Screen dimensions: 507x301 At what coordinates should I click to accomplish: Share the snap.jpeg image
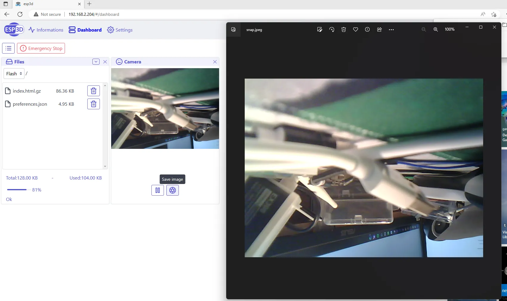(x=379, y=29)
